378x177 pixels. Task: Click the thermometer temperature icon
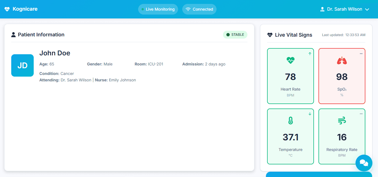290,121
